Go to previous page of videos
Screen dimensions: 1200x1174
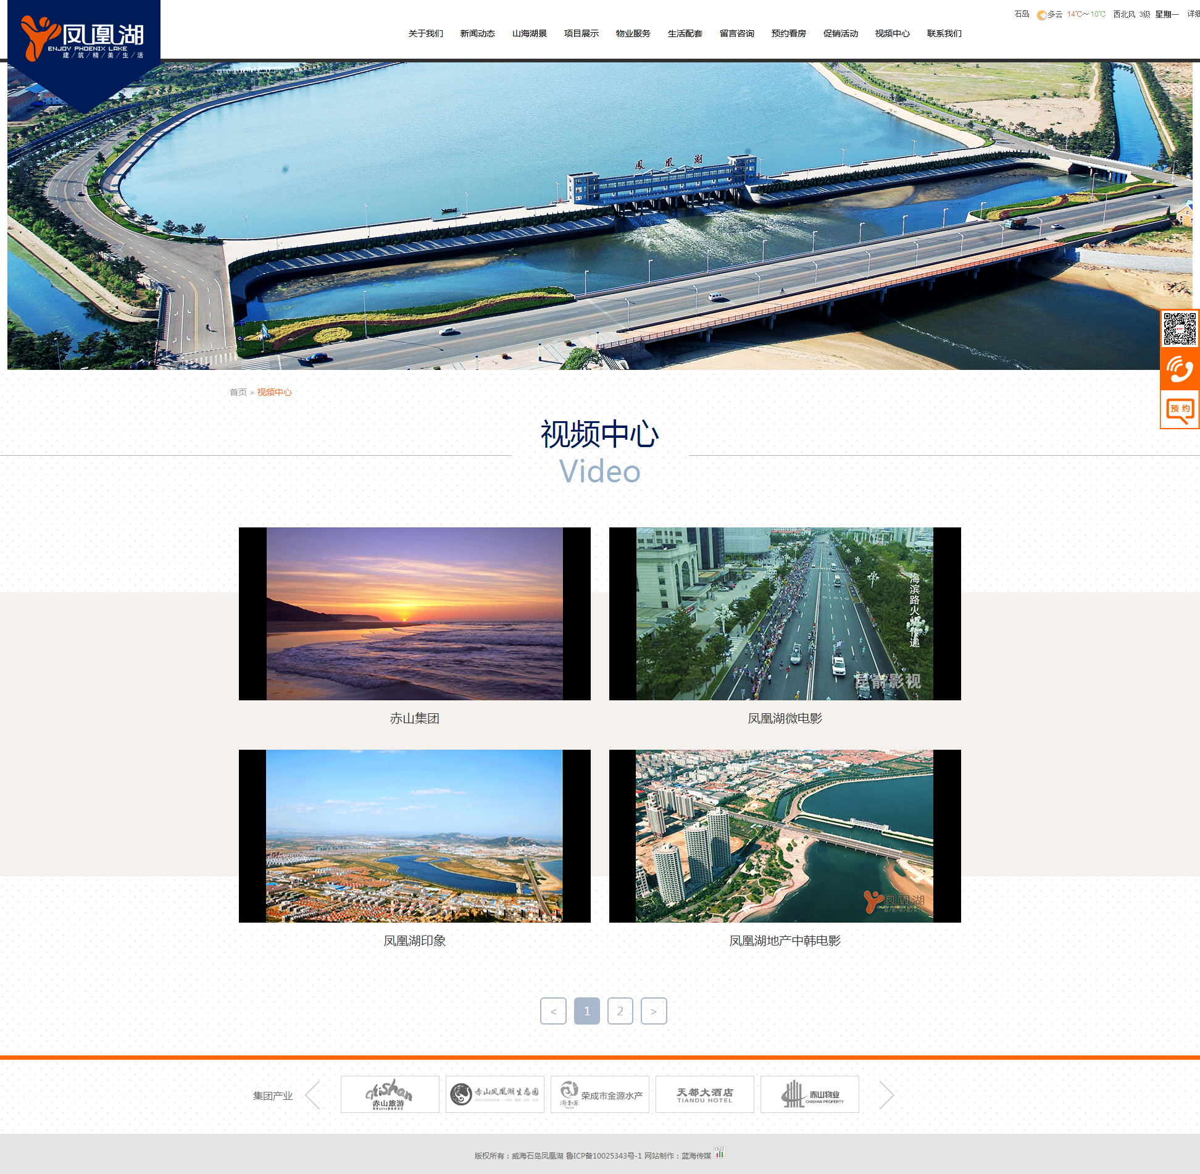[x=553, y=1011]
